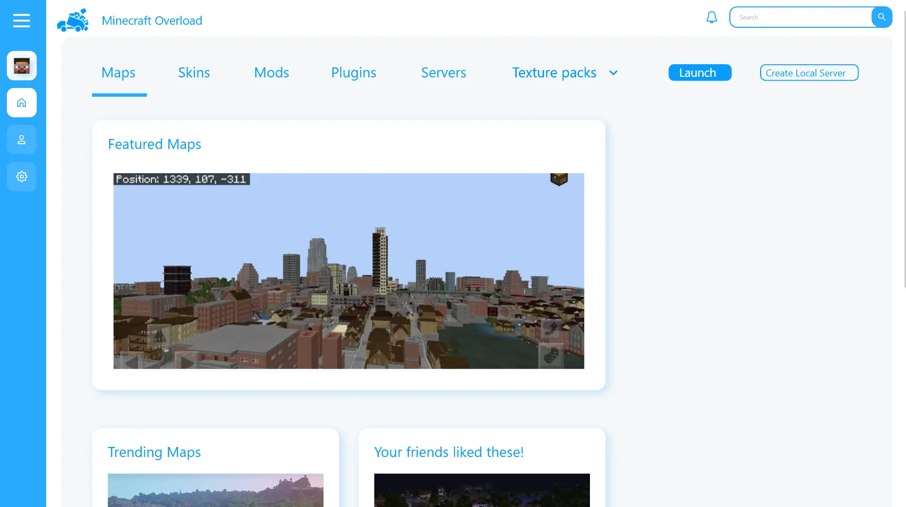Switch to the Maps tab
Viewport: 906px width, 507px height.
coord(119,73)
